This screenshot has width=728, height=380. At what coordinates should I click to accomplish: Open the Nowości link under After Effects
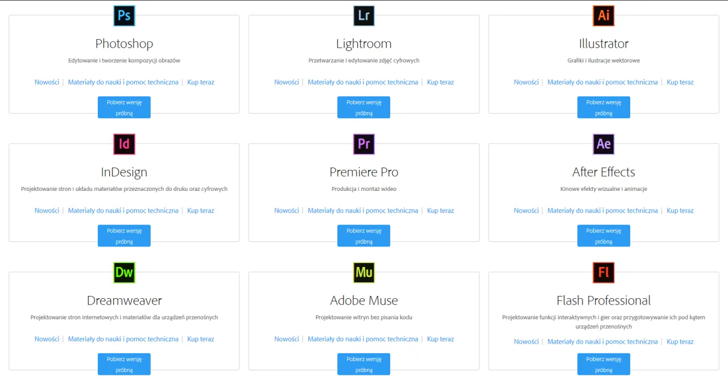[526, 211]
